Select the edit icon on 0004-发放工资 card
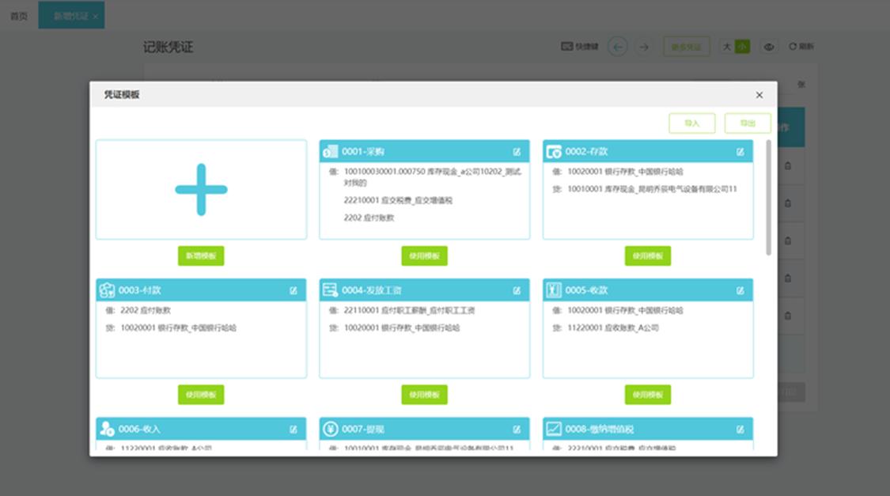This screenshot has width=890, height=496. [515, 290]
